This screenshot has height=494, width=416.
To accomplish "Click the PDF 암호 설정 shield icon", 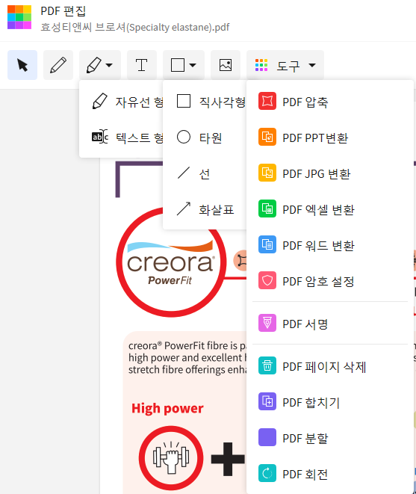I will (267, 280).
